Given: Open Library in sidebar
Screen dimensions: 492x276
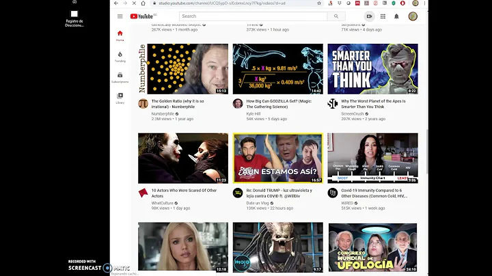Looking at the screenshot, I should [120, 98].
